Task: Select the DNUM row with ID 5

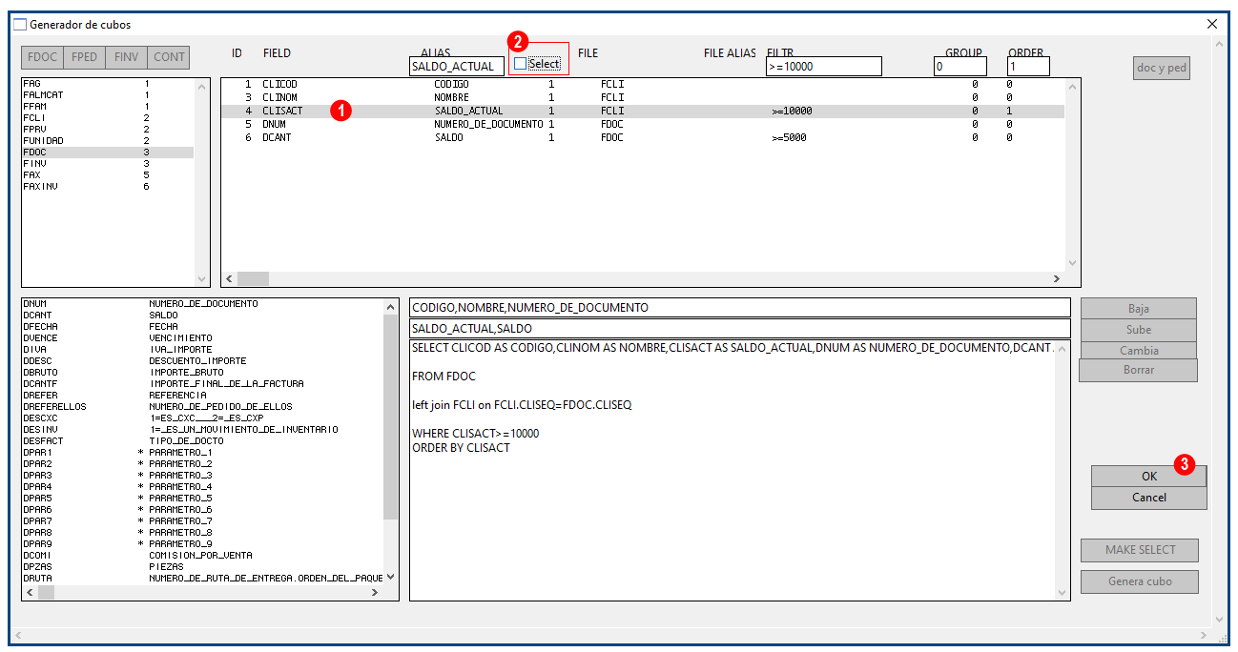Action: 643,124
